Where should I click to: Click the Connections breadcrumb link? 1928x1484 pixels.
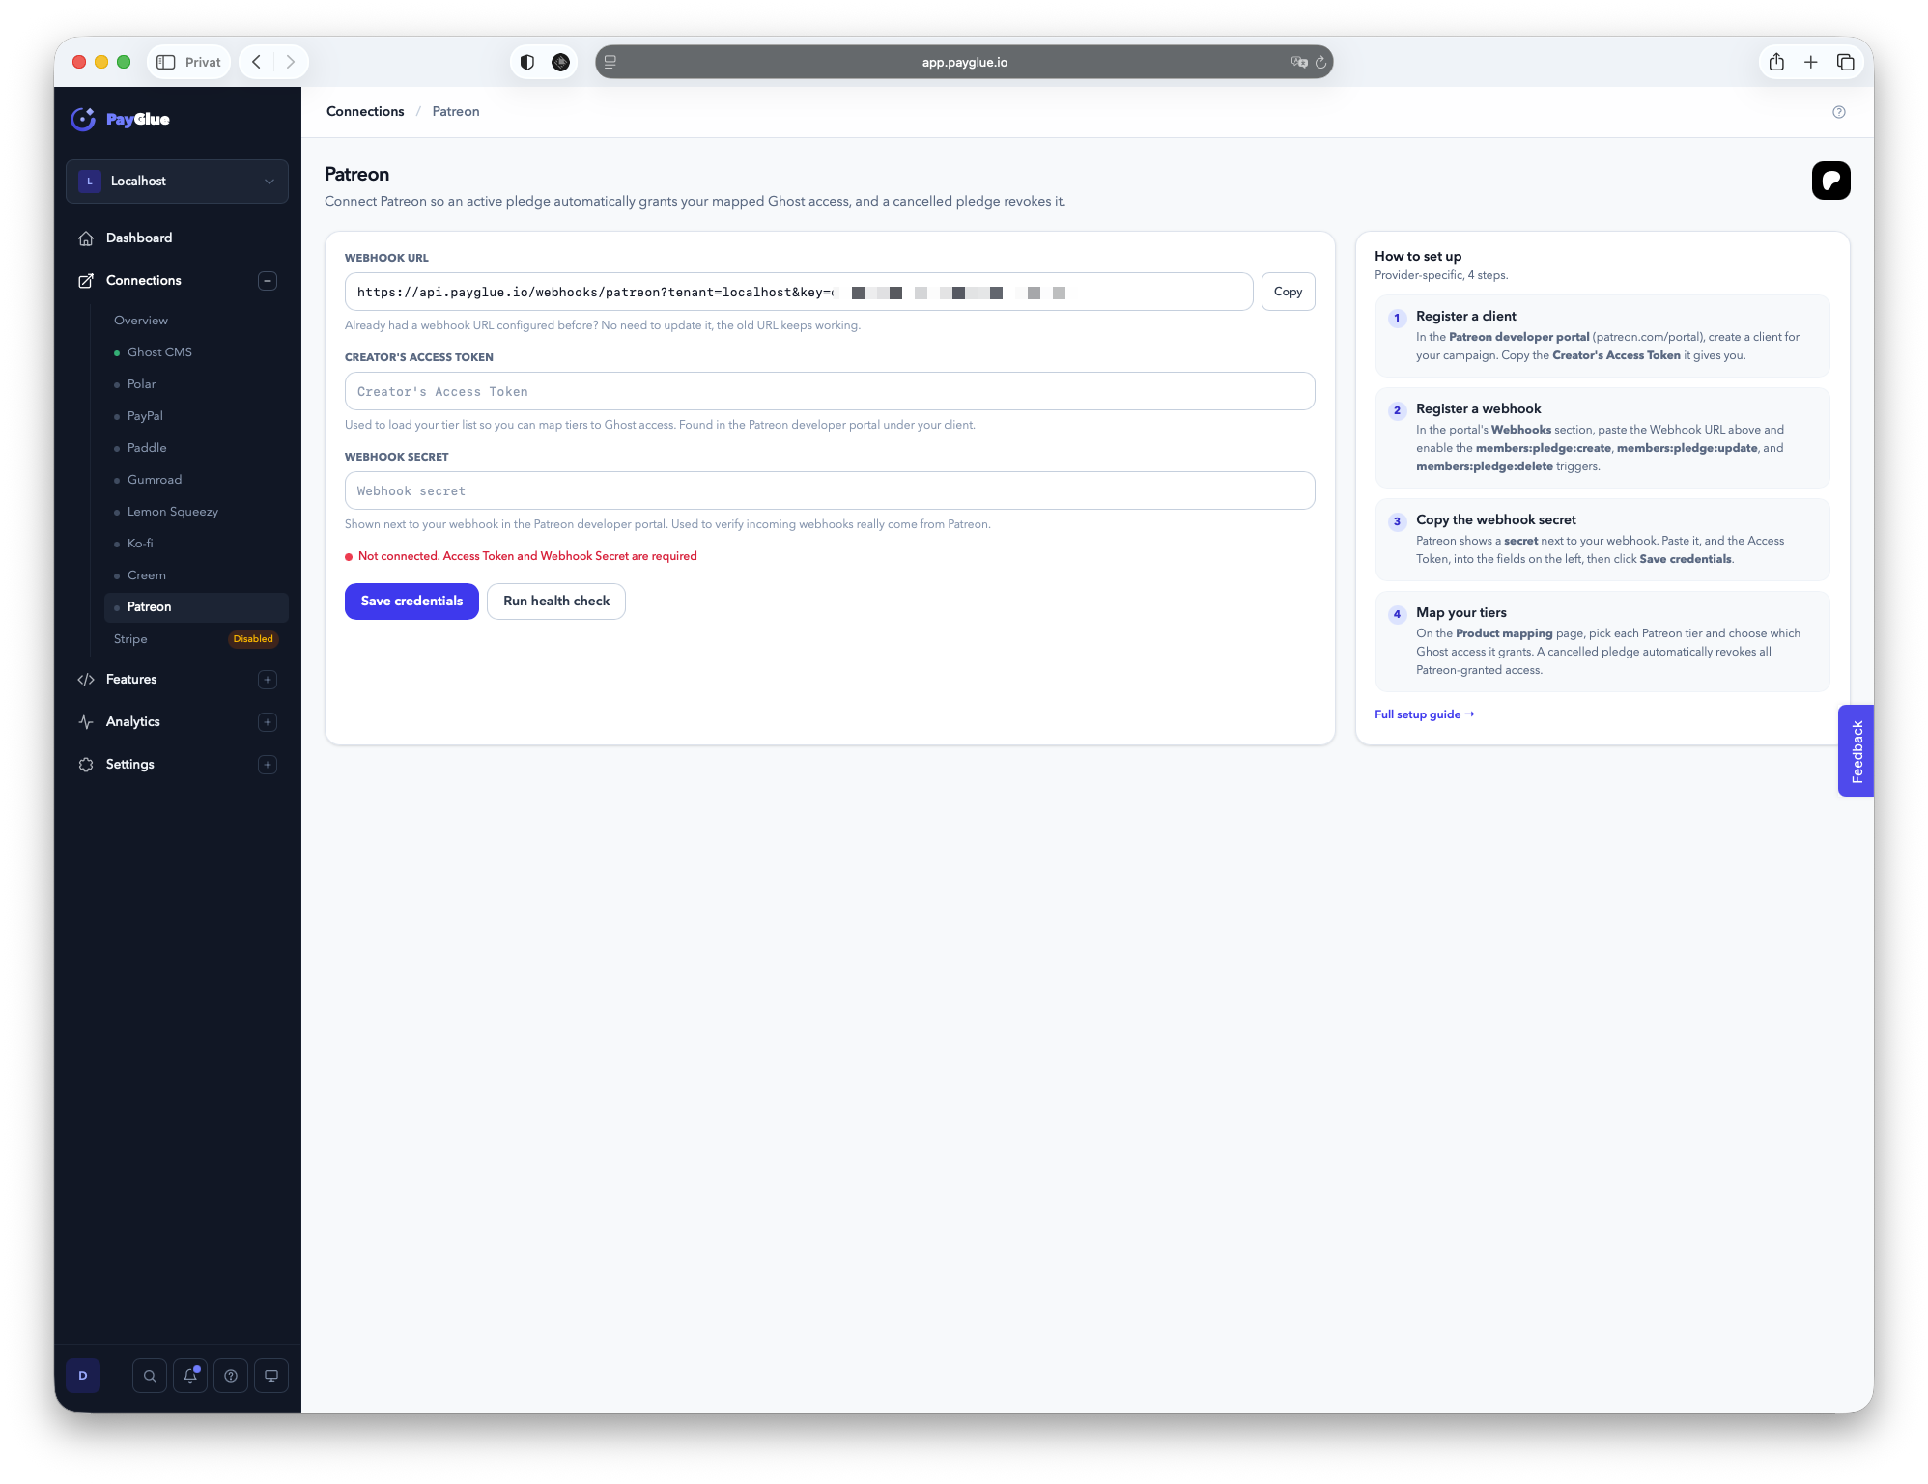click(365, 112)
